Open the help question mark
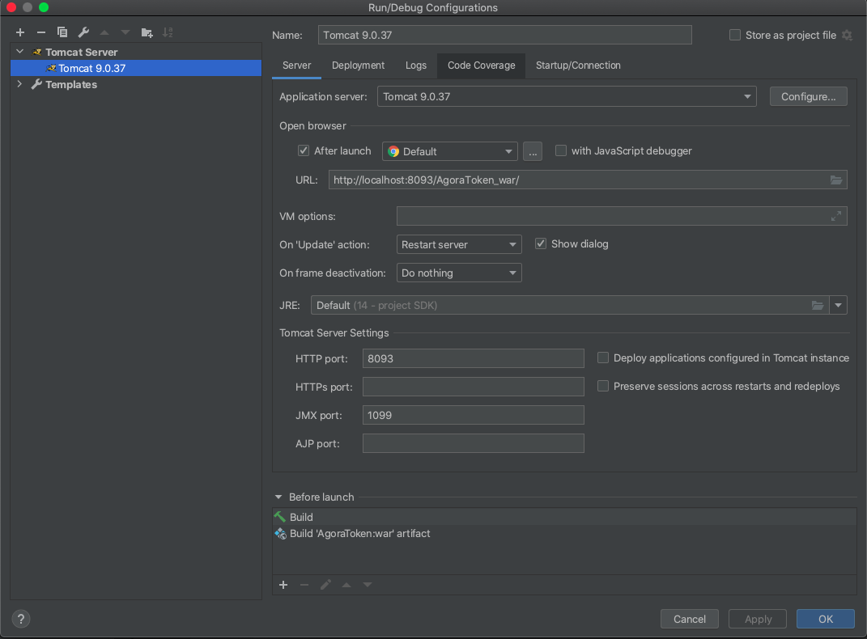Viewport: 867px width, 639px height. pos(21,619)
